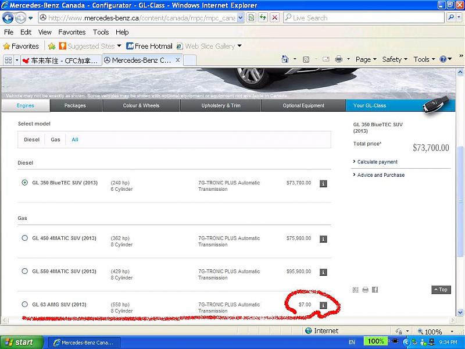Viewport: 465px width, 349px height.
Task: Add to Favorites Bar star icon
Action: click(x=52, y=47)
